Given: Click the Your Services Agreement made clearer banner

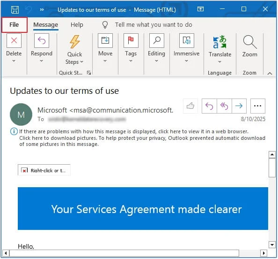Looking at the screenshot, I should (x=143, y=208).
